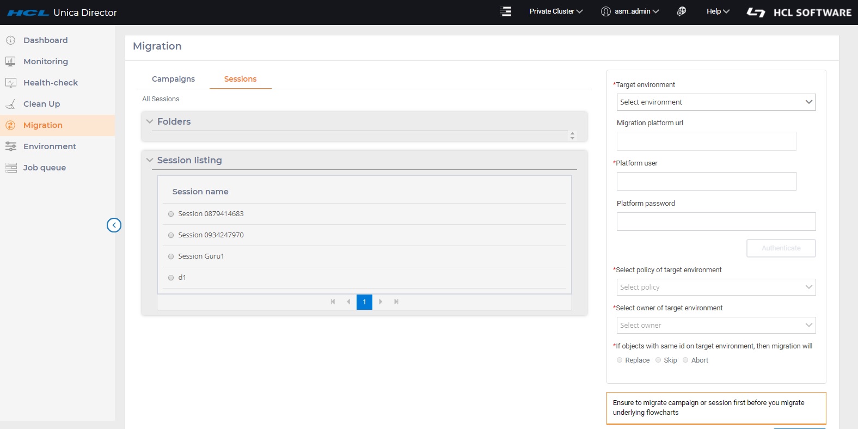This screenshot has width=858, height=429.
Task: Open the Help menu
Action: [718, 11]
